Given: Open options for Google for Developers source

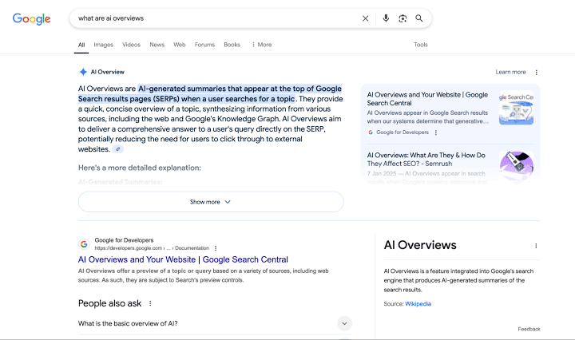Looking at the screenshot, I should click(436, 132).
